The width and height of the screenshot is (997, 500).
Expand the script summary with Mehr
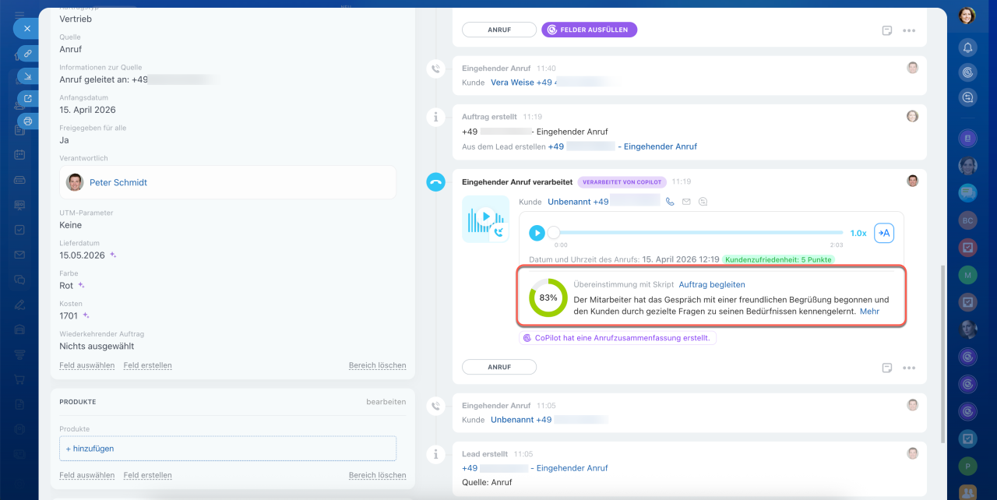tap(869, 311)
